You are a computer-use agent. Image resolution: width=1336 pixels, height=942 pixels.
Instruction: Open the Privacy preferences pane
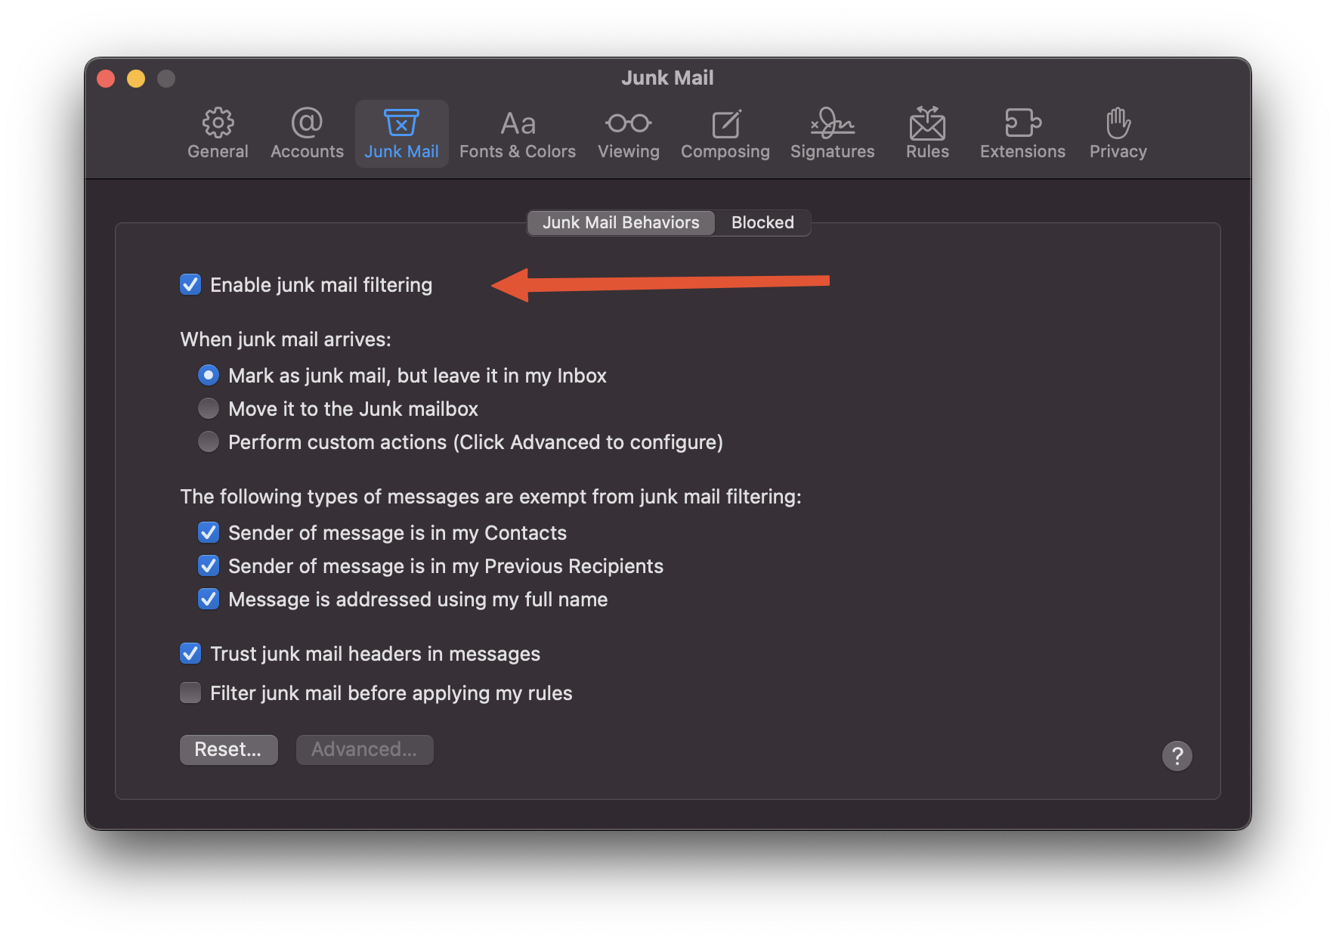(1118, 134)
